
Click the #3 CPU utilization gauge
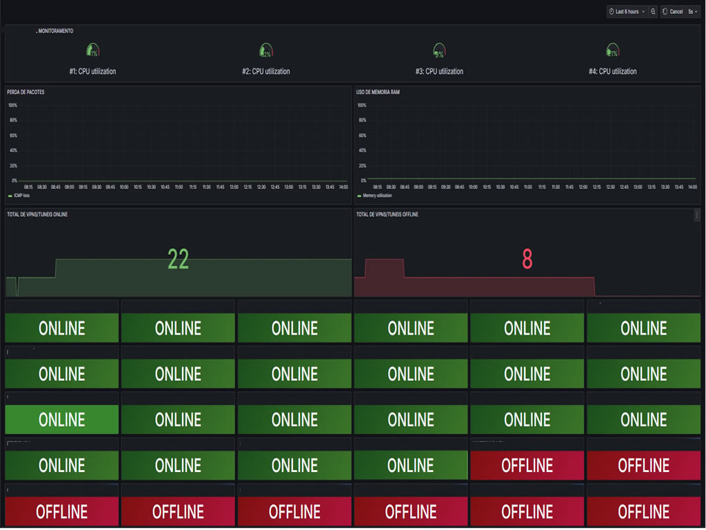(438, 51)
